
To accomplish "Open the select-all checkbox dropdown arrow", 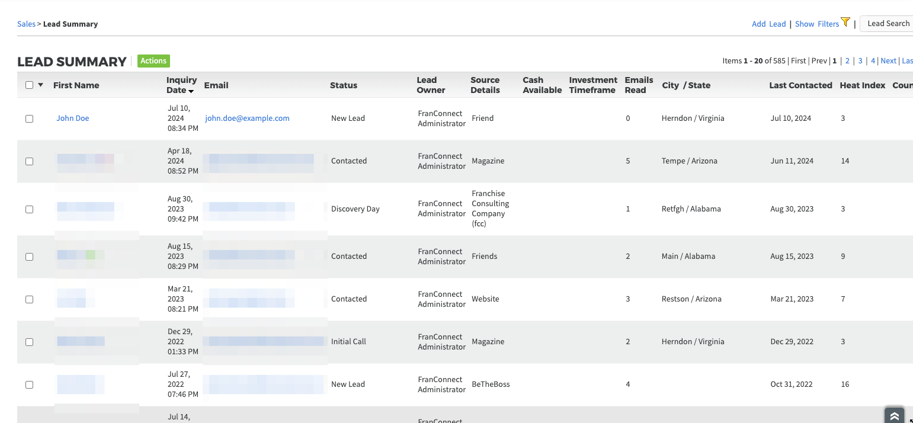I will (x=41, y=85).
